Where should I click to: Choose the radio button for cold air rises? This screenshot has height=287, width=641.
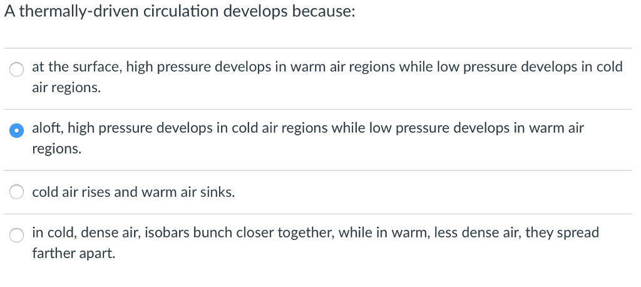point(17,192)
